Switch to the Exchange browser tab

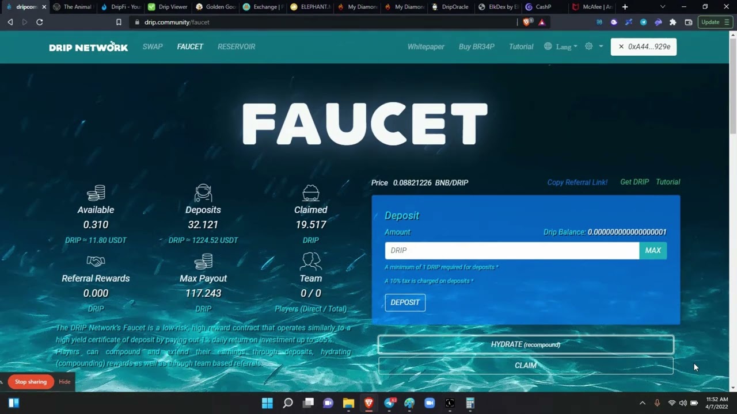pyautogui.click(x=263, y=7)
